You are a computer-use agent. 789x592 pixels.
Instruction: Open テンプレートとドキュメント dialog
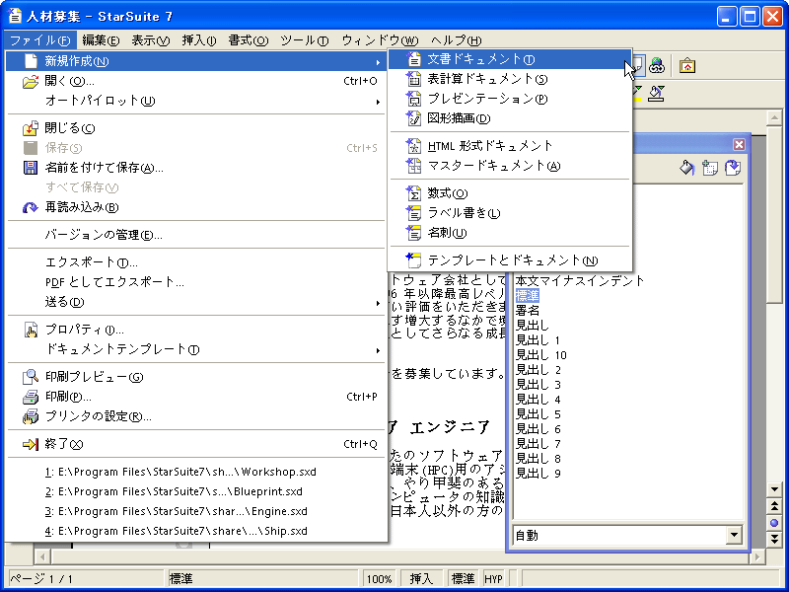[510, 260]
